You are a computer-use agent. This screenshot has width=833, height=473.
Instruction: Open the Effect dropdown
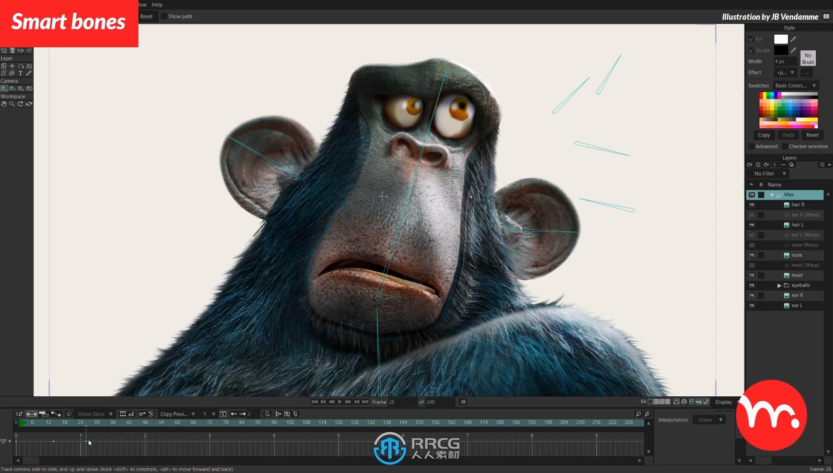pyautogui.click(x=786, y=73)
